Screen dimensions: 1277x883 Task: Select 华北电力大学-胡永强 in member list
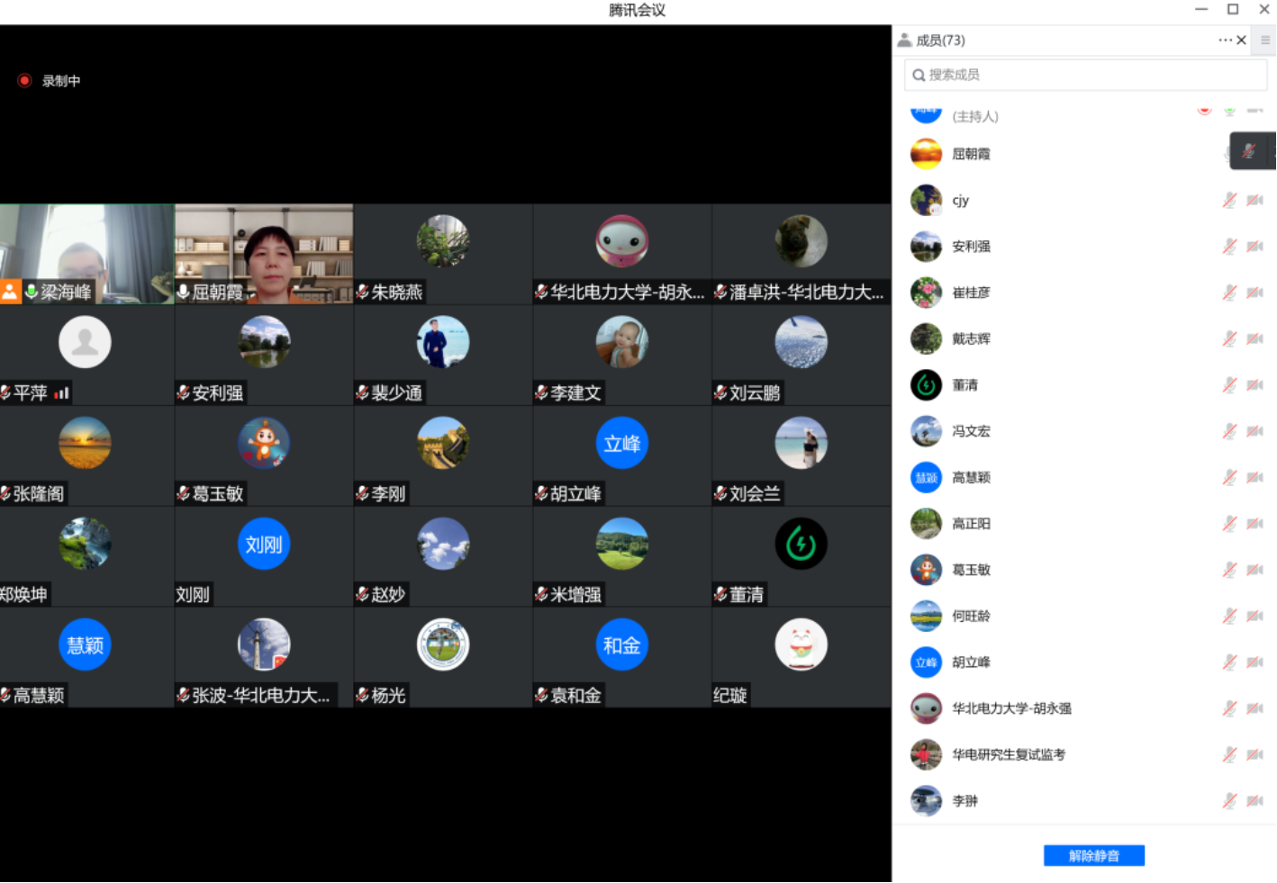click(x=1083, y=708)
